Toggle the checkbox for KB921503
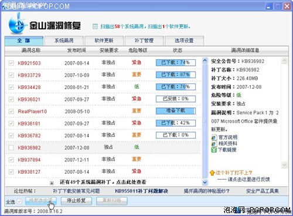The image size is (293, 216). [x=11, y=63]
